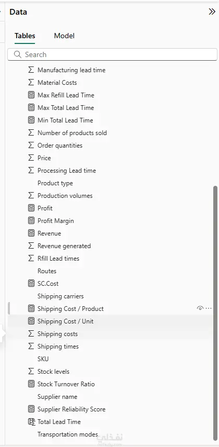Click the measure icon for Stock Turnover Ratio
The height and width of the screenshot is (447, 219).
pos(31,384)
